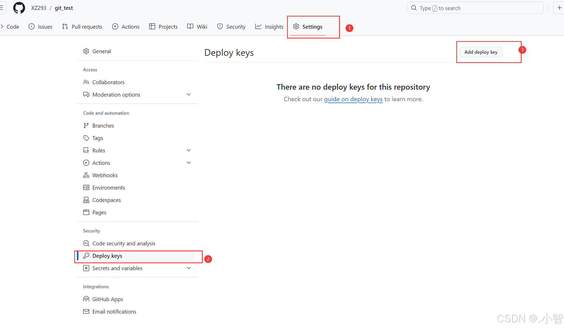This screenshot has width=564, height=328.
Task: Click the Environments server icon
Action: pos(86,188)
